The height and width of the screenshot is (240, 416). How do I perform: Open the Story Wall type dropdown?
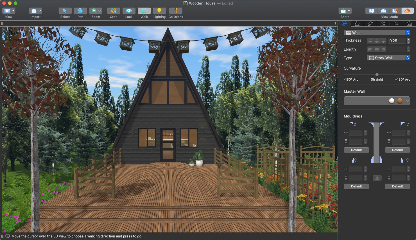point(407,58)
